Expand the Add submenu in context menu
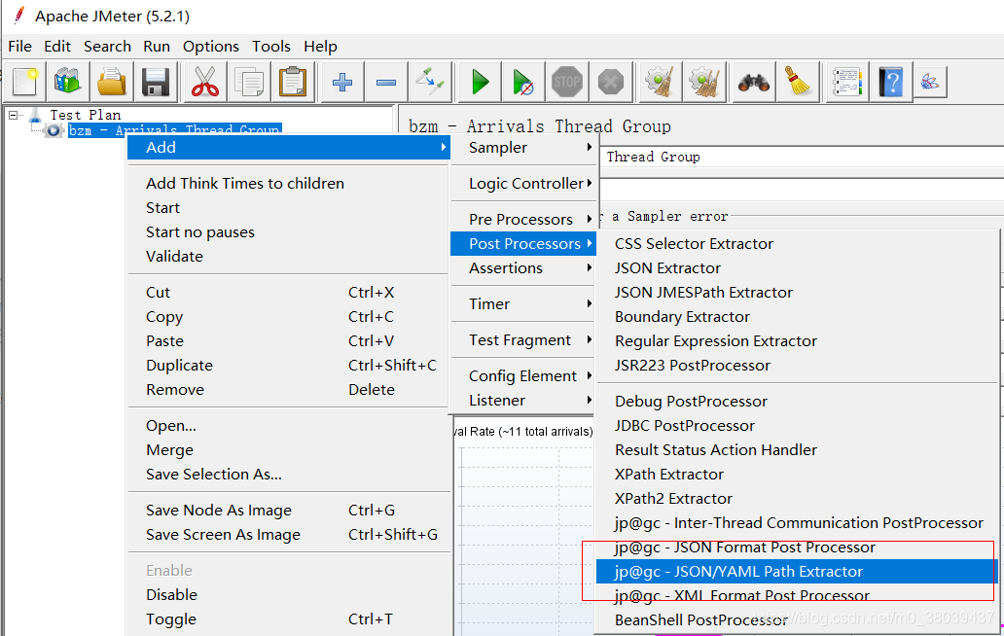This screenshot has width=1004, height=636. 288,147
